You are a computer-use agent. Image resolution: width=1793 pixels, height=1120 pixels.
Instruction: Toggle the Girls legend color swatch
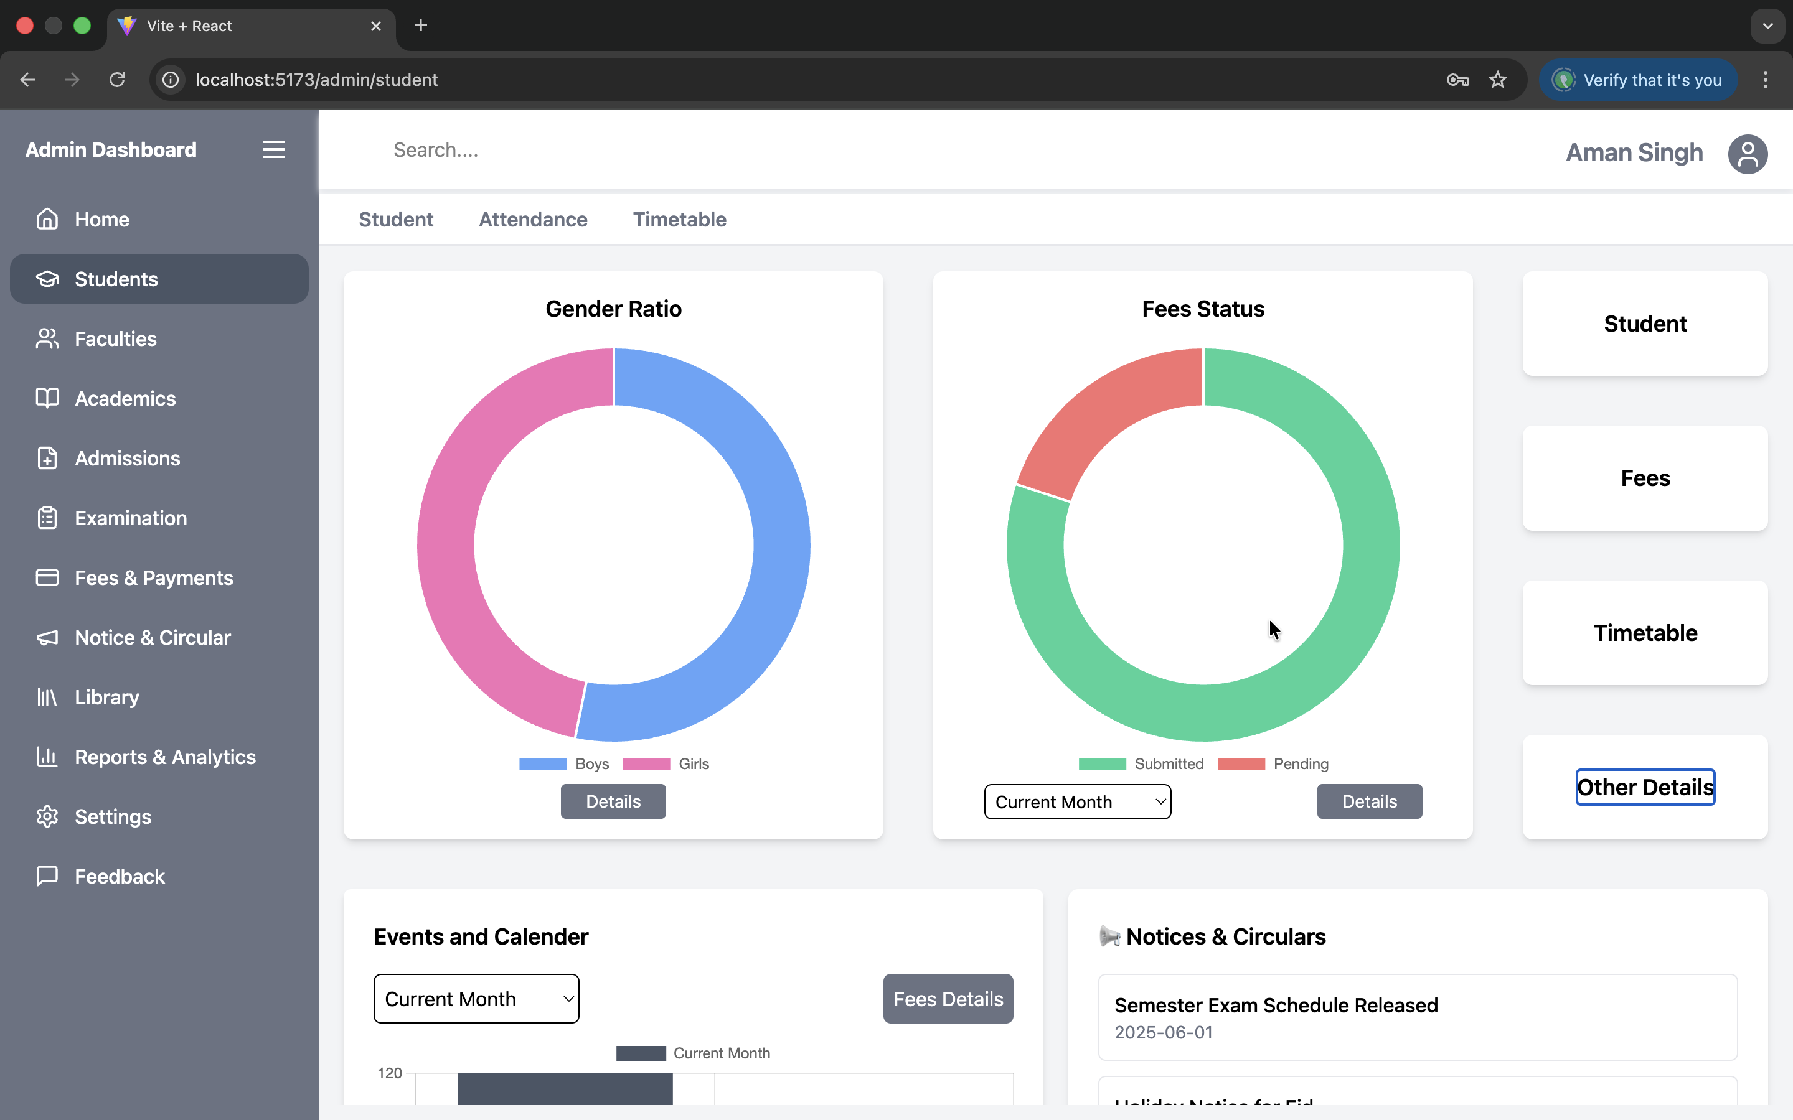point(646,763)
